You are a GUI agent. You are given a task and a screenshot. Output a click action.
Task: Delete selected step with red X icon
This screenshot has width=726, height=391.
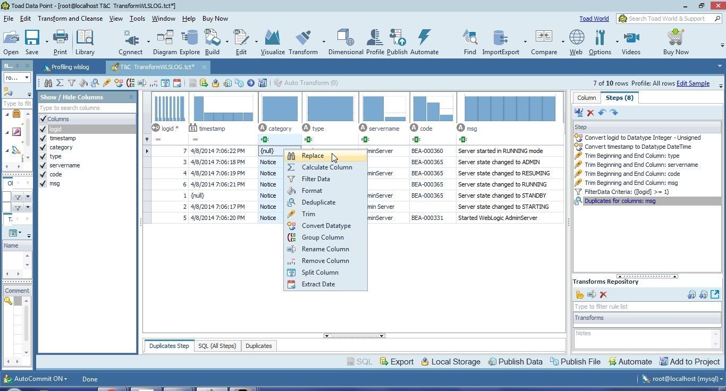pos(590,113)
